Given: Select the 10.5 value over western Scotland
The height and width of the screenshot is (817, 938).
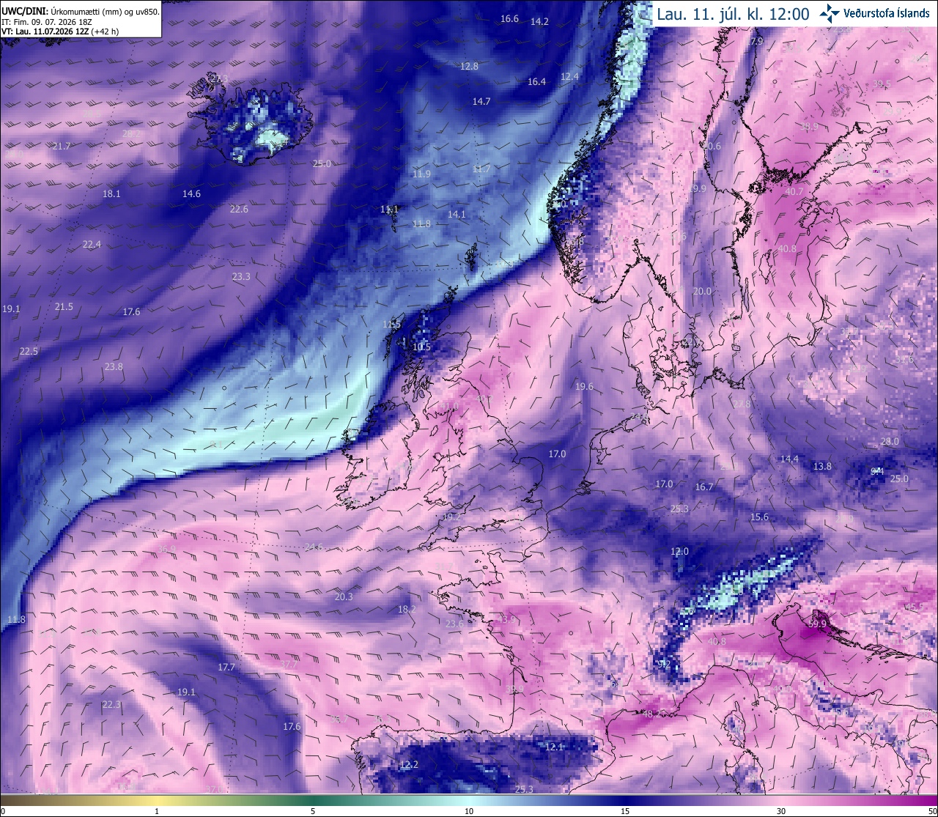Looking at the screenshot, I should click(421, 347).
